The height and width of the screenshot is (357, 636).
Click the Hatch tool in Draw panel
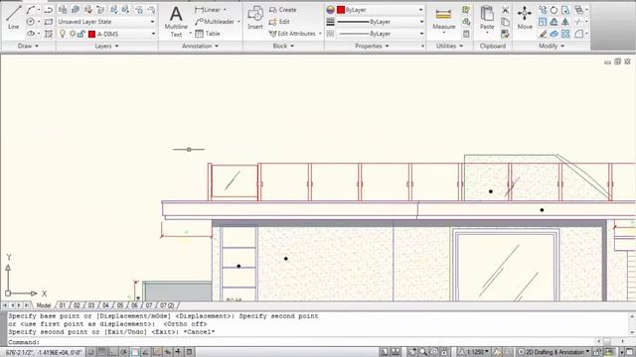[49, 34]
